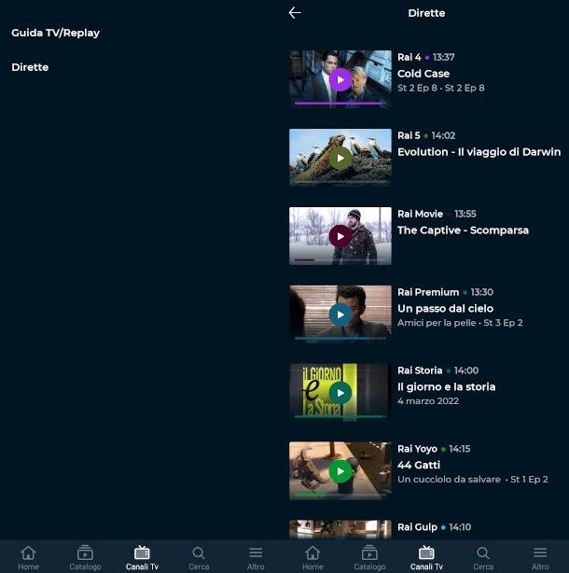Play Rai Yoyo 44 Gatti stream
Image resolution: width=569 pixels, height=573 pixels.
click(x=340, y=471)
